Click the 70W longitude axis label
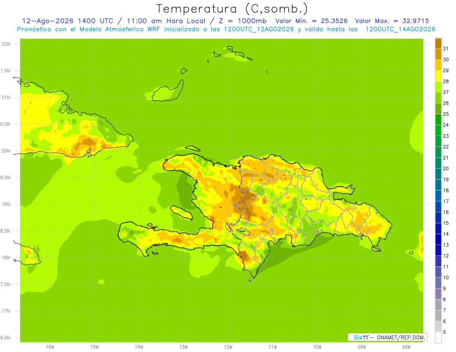The width and height of the screenshot is (456, 352). (x=317, y=347)
